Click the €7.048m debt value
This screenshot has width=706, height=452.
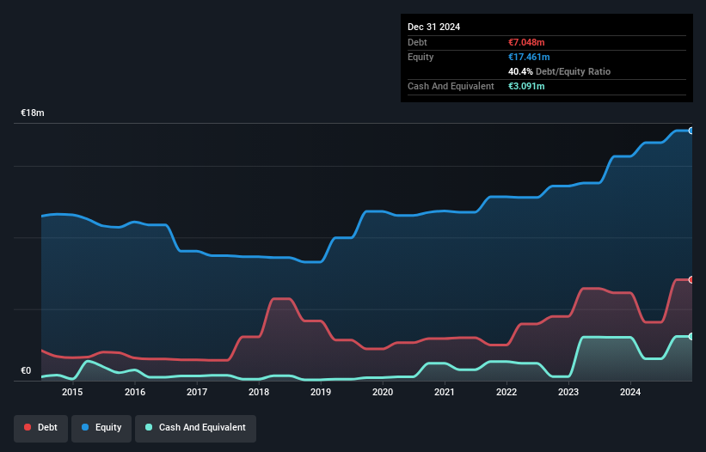[x=526, y=42]
